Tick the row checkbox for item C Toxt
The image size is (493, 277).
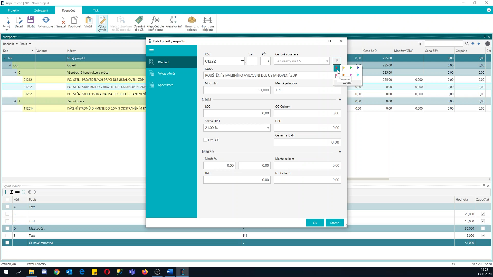click(x=7, y=221)
